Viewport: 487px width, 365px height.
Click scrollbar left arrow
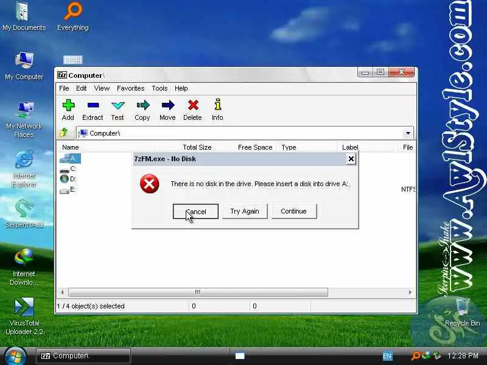coord(62,292)
